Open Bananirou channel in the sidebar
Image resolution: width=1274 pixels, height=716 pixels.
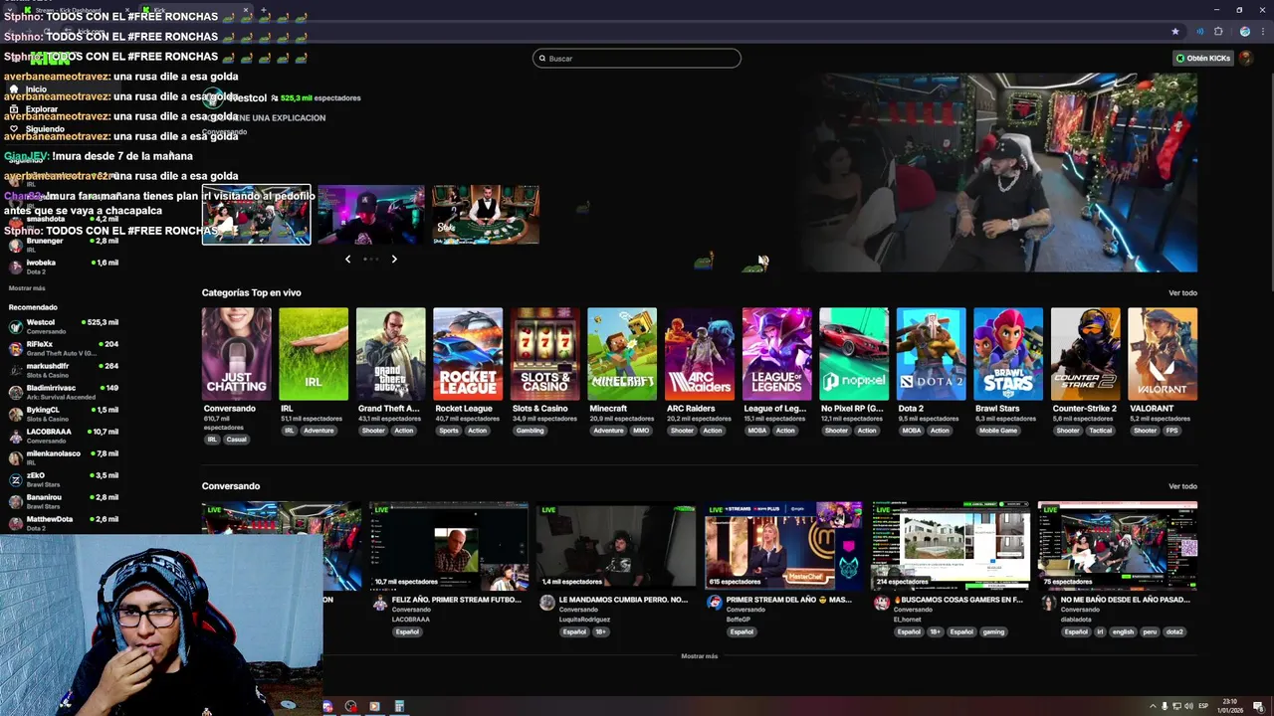(64, 501)
